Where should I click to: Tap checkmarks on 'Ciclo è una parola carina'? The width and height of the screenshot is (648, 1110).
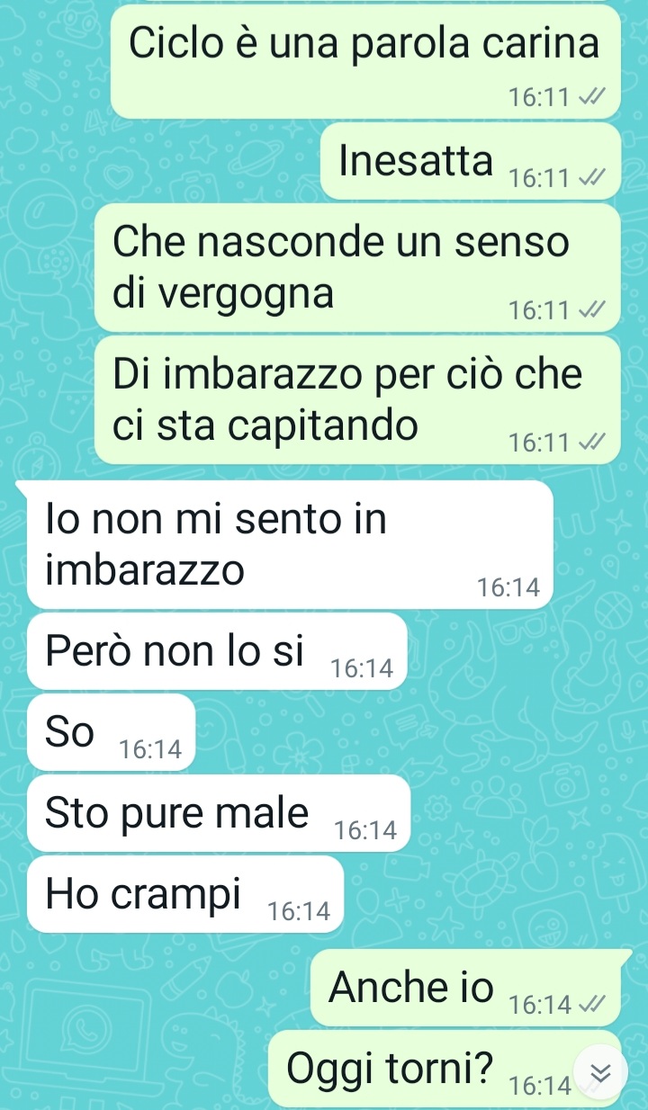click(x=590, y=97)
